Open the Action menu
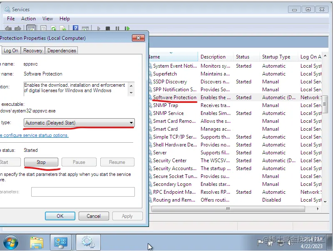The width and height of the screenshot is (333, 251). 28,19
